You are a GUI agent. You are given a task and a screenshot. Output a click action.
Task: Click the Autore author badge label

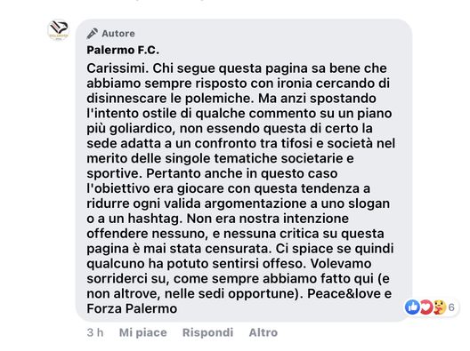coord(118,34)
